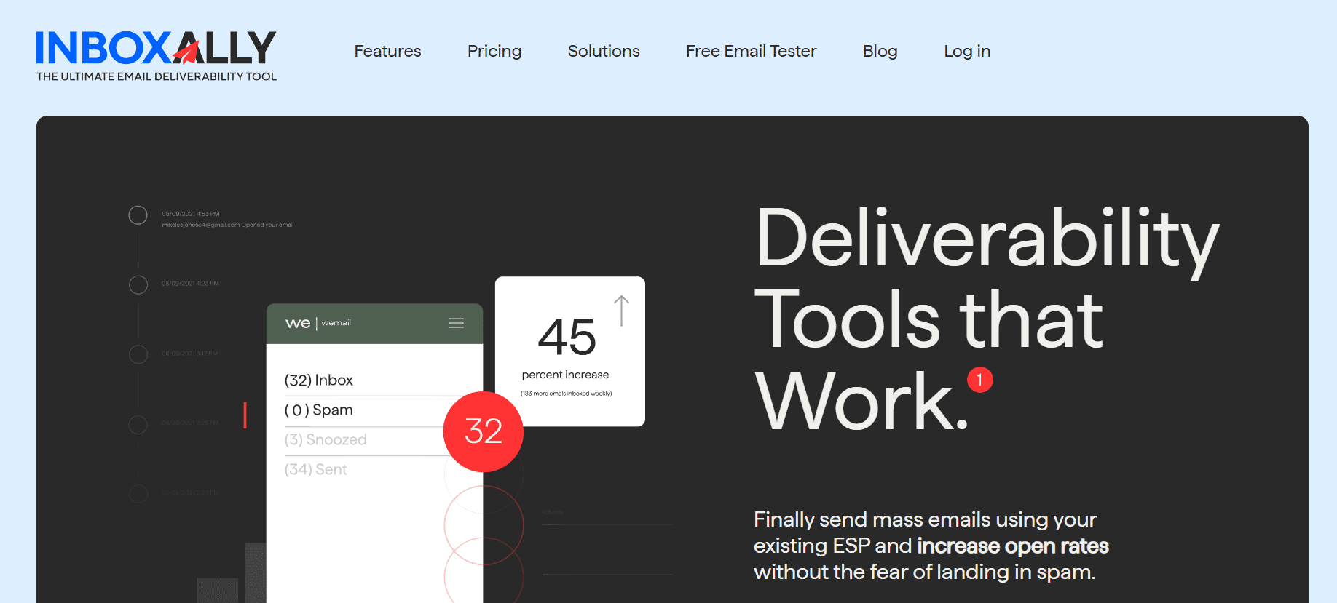Open the Pricing page
Screen dimensions: 1337x603
(494, 51)
